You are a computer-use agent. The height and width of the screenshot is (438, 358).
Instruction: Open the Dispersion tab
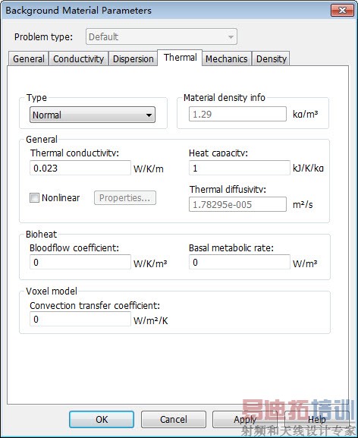tap(133, 58)
